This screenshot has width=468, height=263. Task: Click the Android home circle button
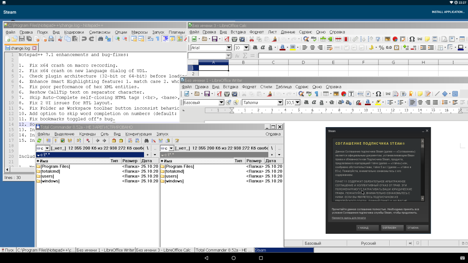click(234, 258)
